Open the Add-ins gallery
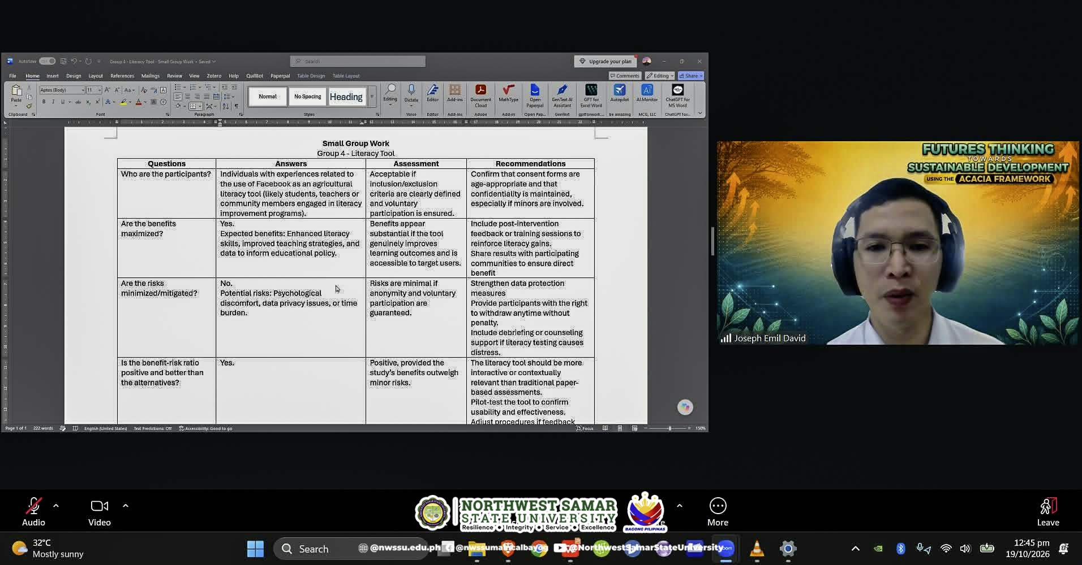Viewport: 1082px width, 565px height. [455, 94]
